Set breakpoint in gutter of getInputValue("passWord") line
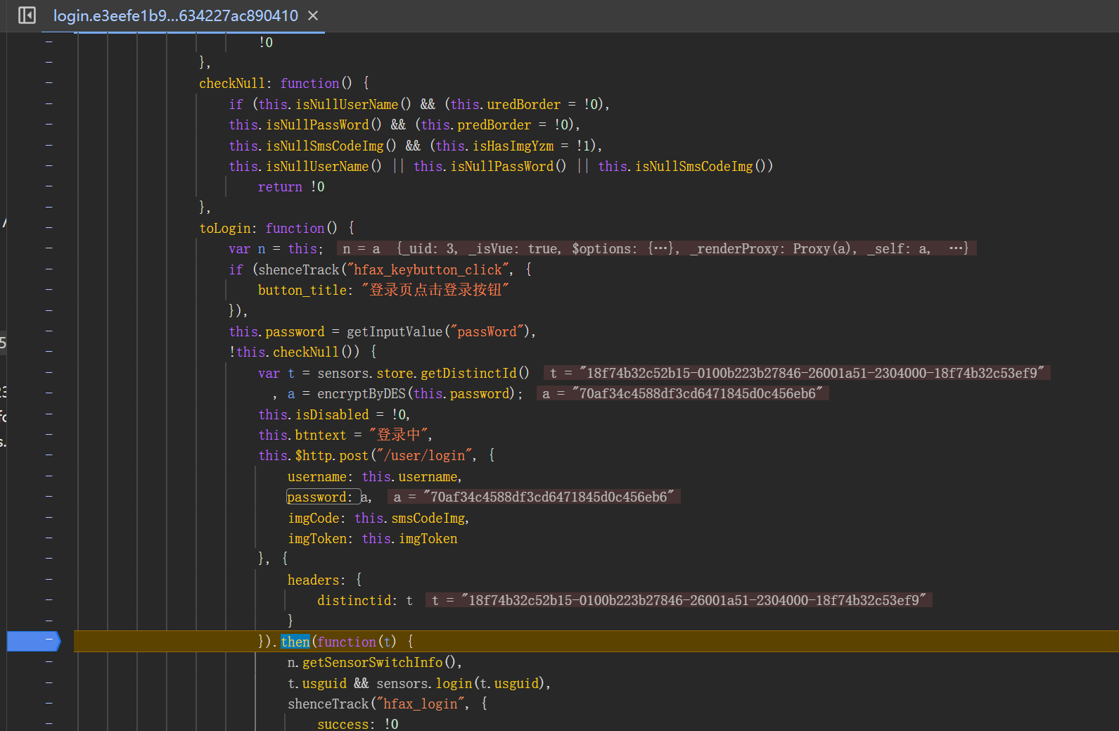 pyautogui.click(x=49, y=331)
